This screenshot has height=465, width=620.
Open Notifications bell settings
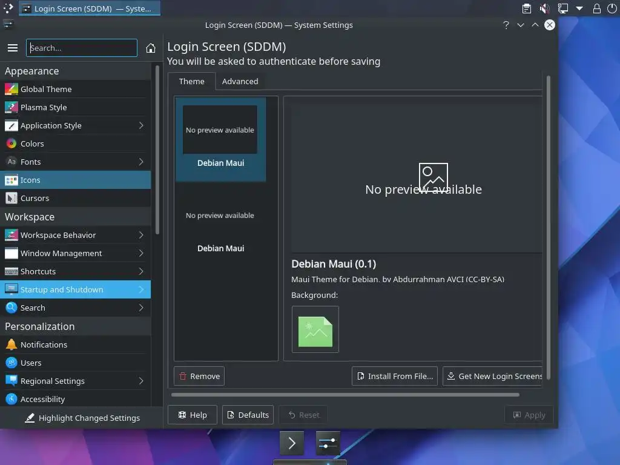(x=76, y=345)
